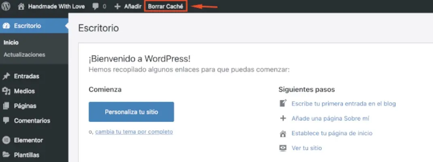The image size is (433, 162).
Task: Click the plus icon beside Añade una página
Action: coord(283,118)
